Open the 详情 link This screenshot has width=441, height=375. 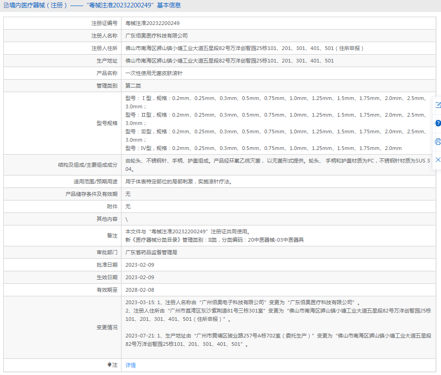tap(130, 365)
